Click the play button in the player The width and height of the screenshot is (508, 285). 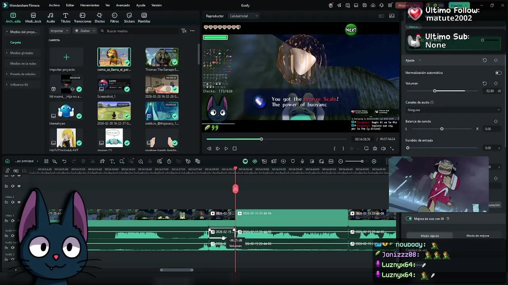(226, 148)
